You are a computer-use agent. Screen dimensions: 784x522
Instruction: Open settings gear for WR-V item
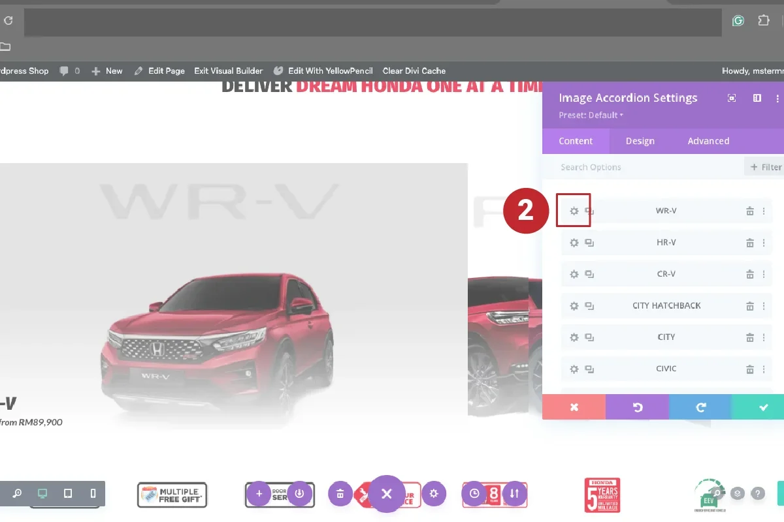pos(574,211)
